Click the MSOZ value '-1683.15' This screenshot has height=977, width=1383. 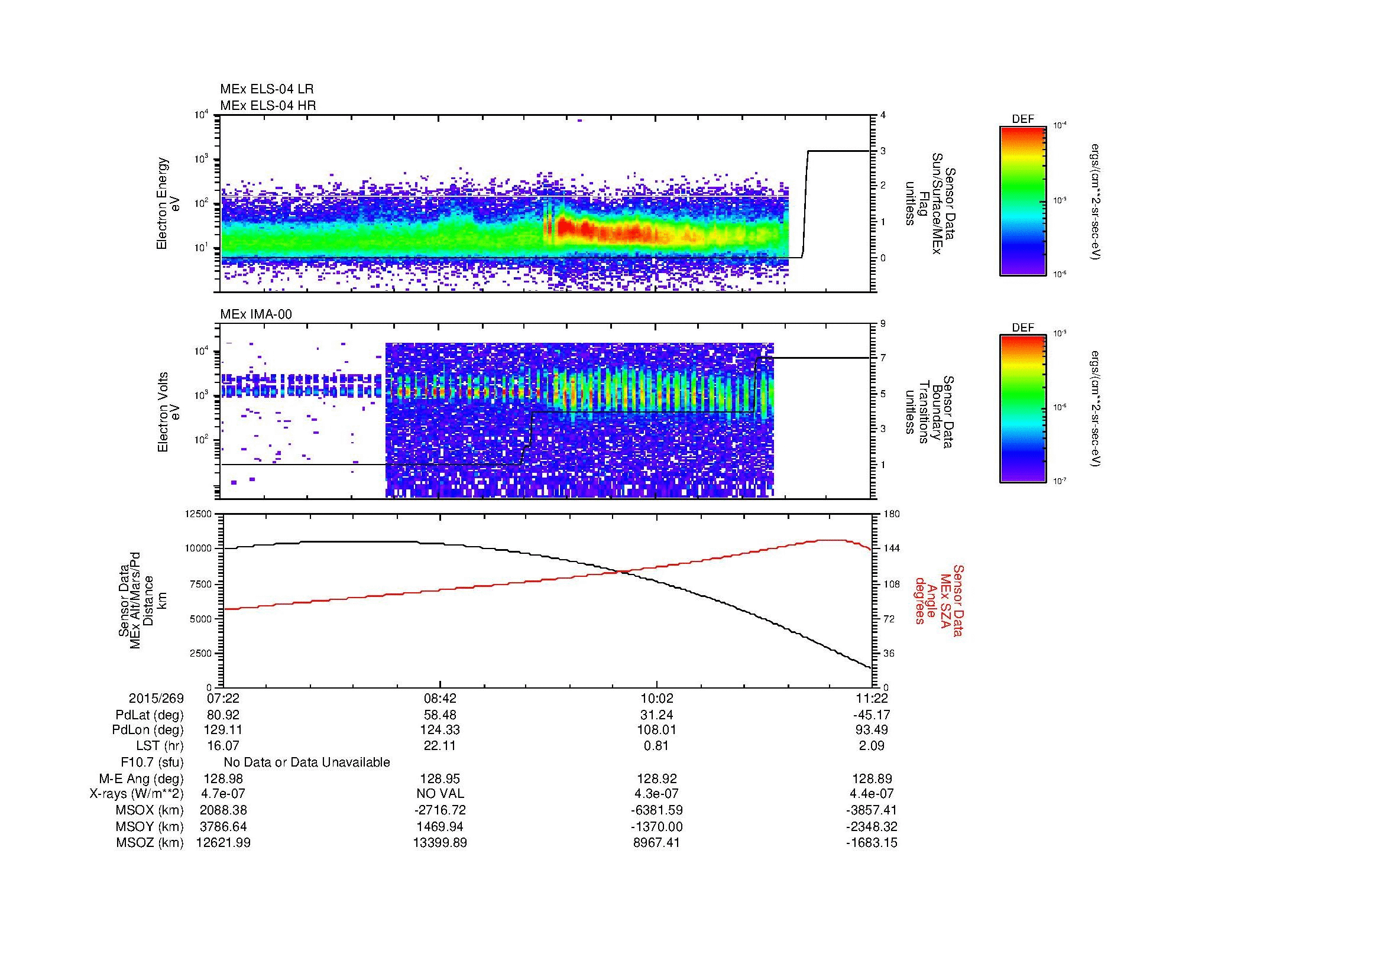pos(872,843)
